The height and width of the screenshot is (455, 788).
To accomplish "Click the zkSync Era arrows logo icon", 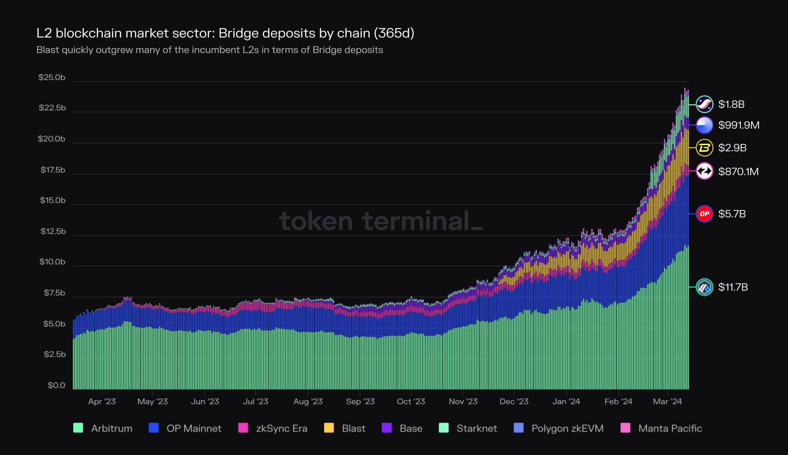I will point(704,171).
